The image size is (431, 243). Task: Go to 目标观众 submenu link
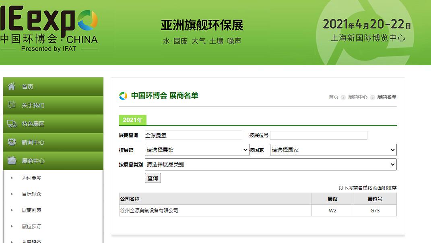[x=32, y=194]
